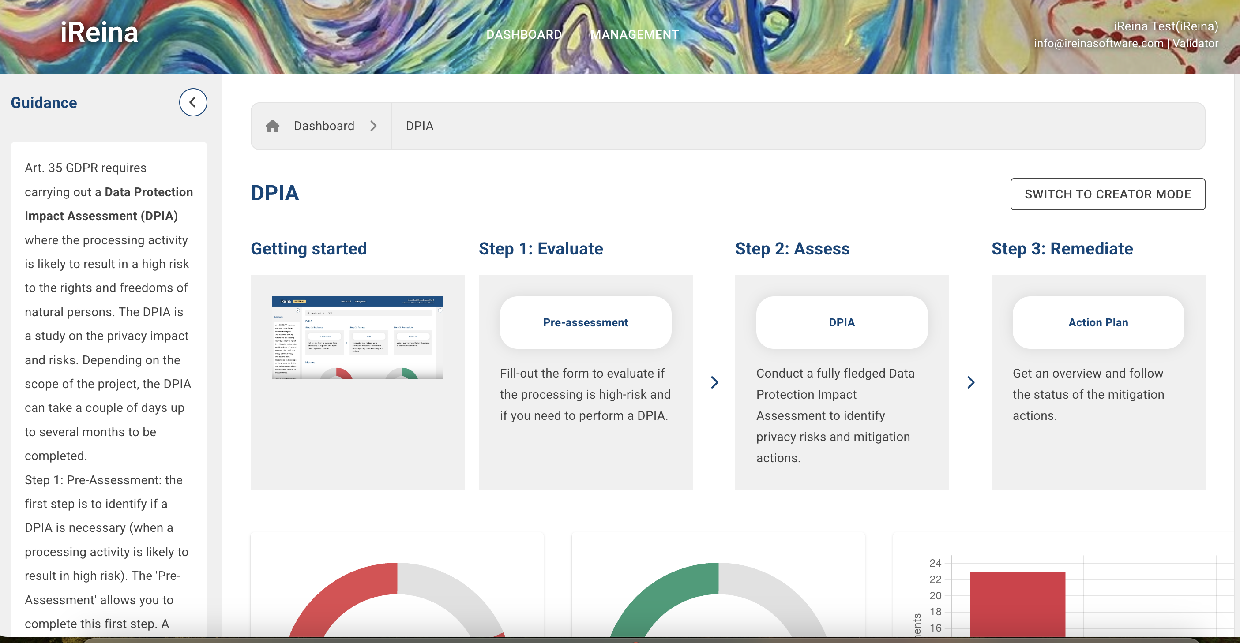The image size is (1240, 643).
Task: Click the info@ireinasoftware.com account text
Action: 1098,43
